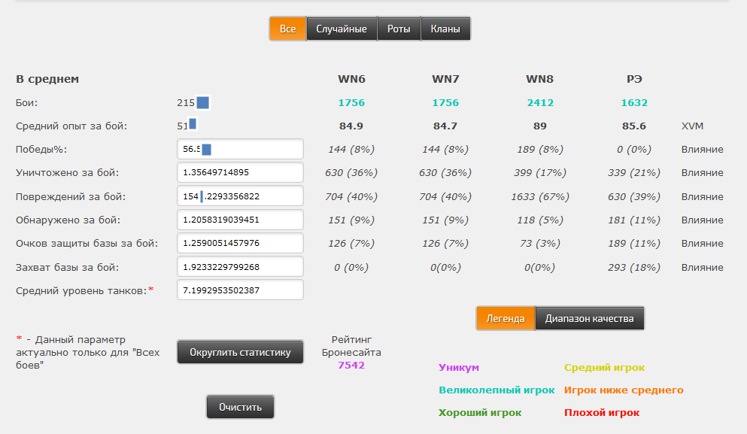The image size is (747, 434).
Task: Click the Бои: label
Action: [x=26, y=102]
